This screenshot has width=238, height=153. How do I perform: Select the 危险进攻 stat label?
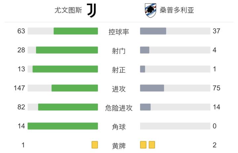coord(119,108)
